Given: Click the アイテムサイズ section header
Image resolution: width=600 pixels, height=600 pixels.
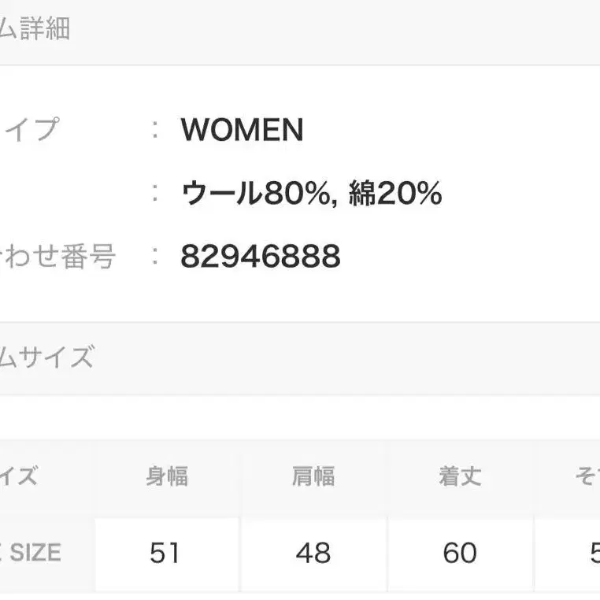Looking at the screenshot, I should click(47, 357).
